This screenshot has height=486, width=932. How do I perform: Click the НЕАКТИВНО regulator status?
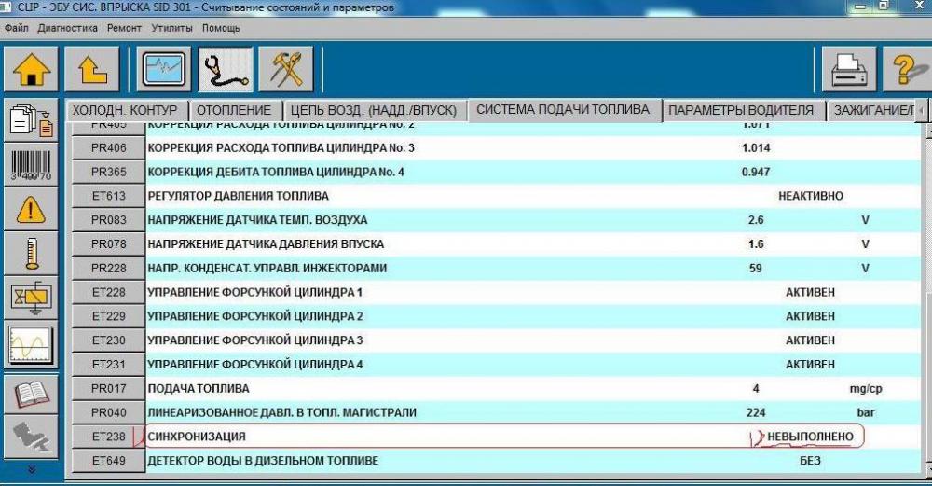pyautogui.click(x=811, y=196)
